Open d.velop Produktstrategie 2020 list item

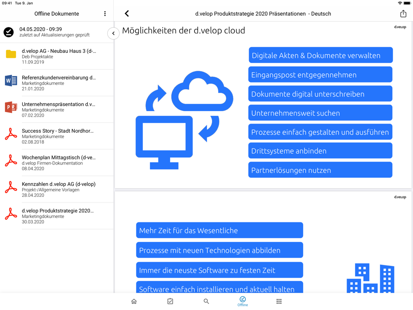(x=57, y=216)
